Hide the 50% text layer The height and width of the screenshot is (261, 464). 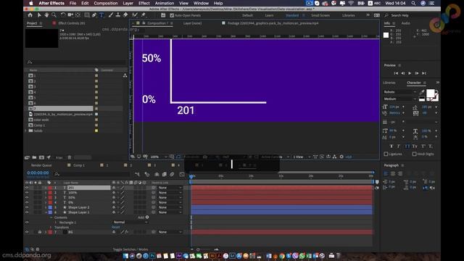(x=27, y=197)
